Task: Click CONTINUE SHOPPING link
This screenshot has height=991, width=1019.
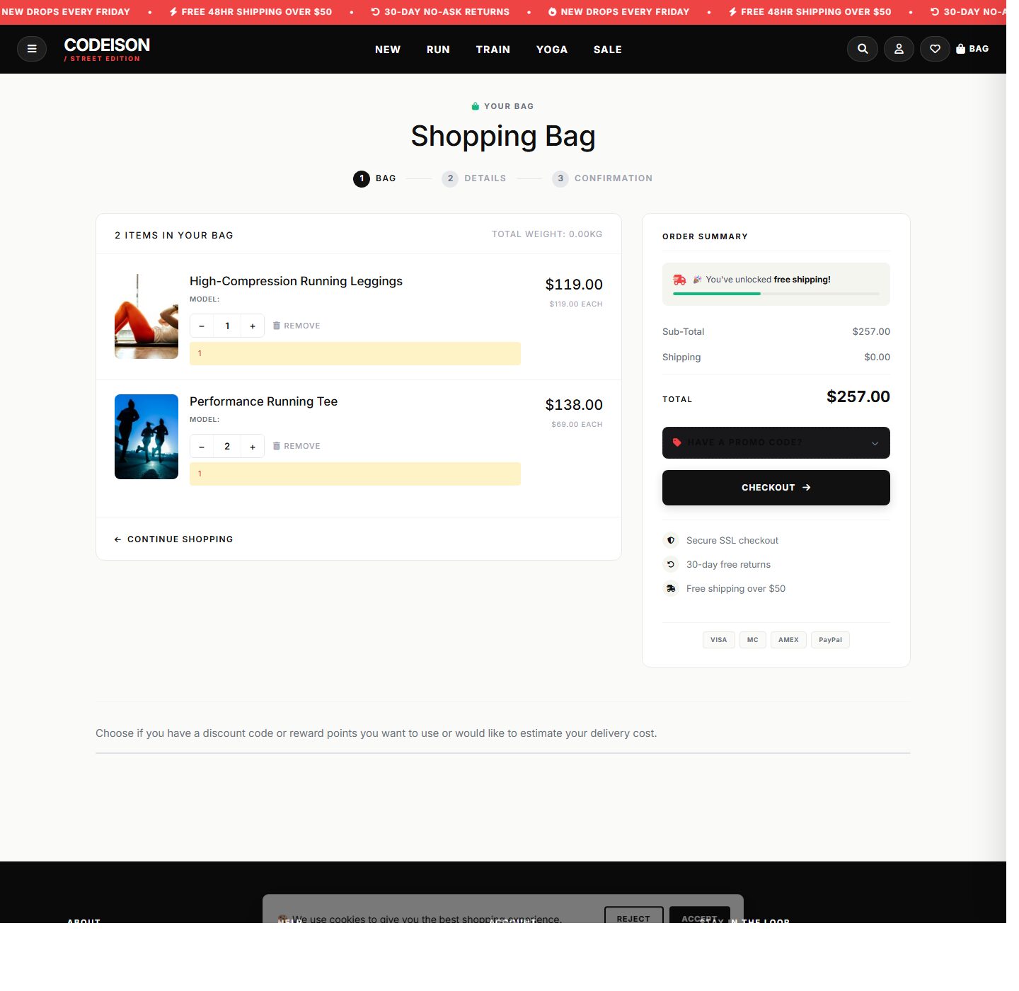Action: (x=173, y=539)
